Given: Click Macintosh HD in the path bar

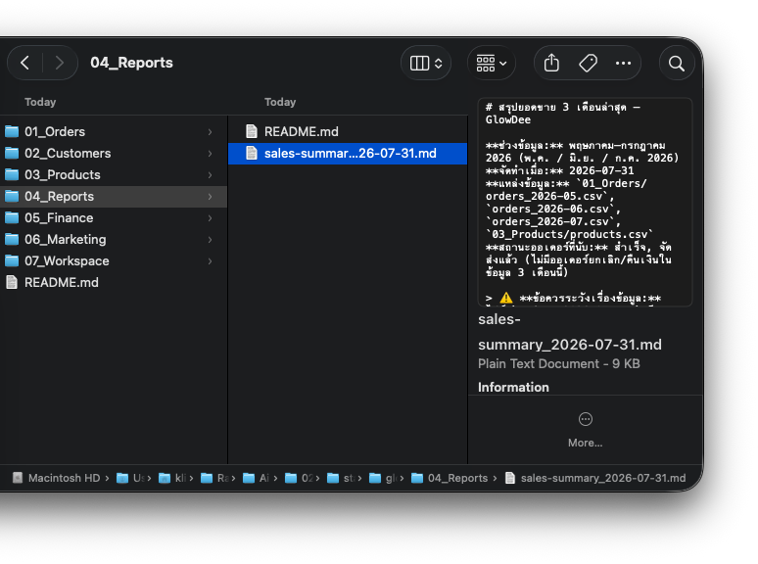Looking at the screenshot, I should tap(56, 478).
